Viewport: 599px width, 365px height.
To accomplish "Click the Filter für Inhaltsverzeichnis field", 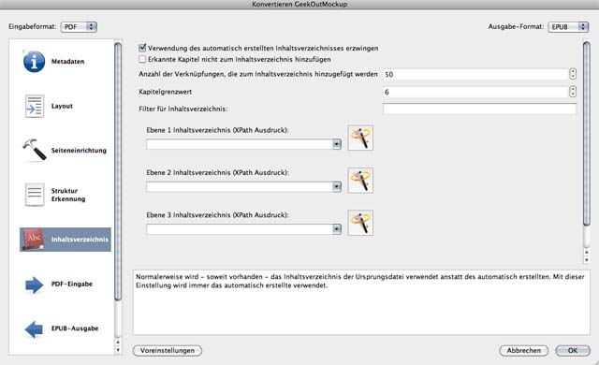I will coord(479,109).
